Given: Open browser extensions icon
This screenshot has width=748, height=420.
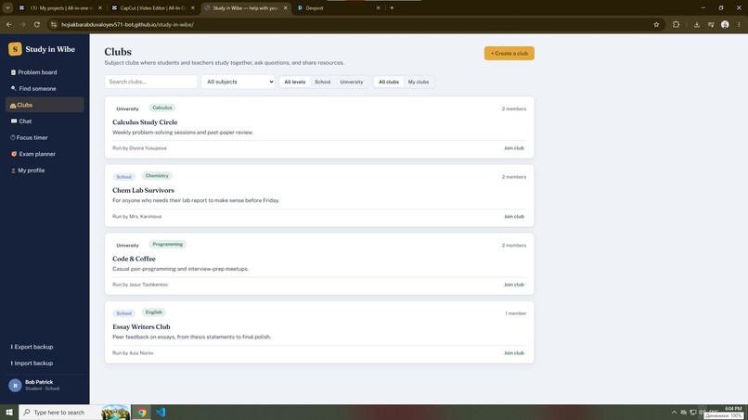Looking at the screenshot, I should (x=676, y=24).
